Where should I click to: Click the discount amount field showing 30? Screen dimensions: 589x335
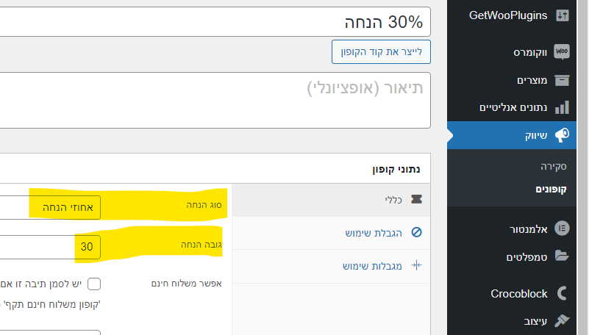[x=59, y=247]
